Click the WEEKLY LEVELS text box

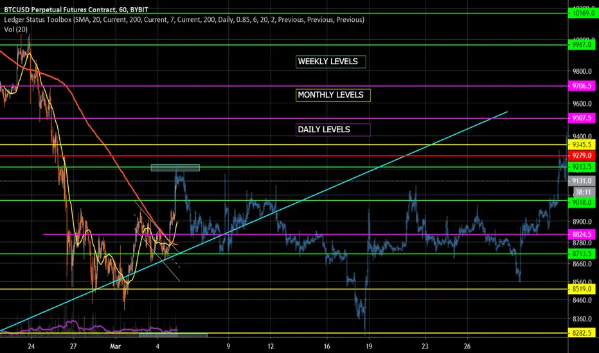[330, 62]
